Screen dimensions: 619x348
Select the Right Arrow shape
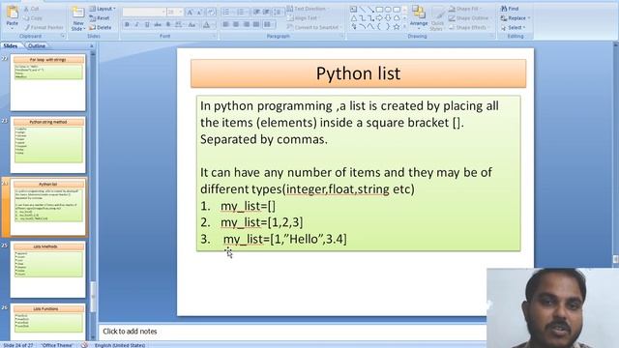(x=379, y=18)
